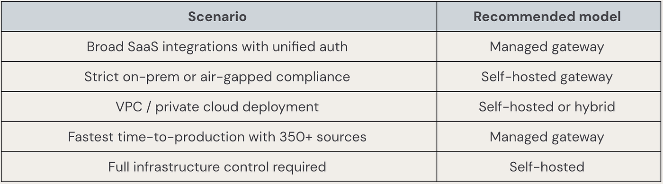Viewport: 663px width, 184px height.
Task: Click Managed gateway beside the 350+ sources row
Action: [x=547, y=137]
